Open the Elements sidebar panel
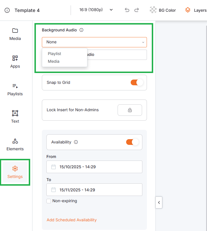Image resolution: width=207 pixels, height=231 pixels. pos(15,145)
